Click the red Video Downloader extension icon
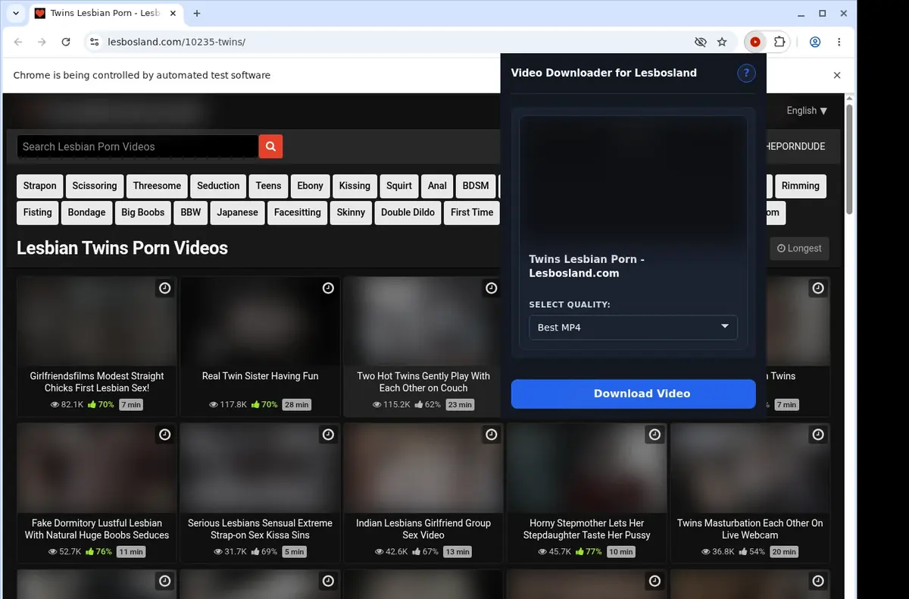Screen dimensions: 909x599 tap(755, 42)
